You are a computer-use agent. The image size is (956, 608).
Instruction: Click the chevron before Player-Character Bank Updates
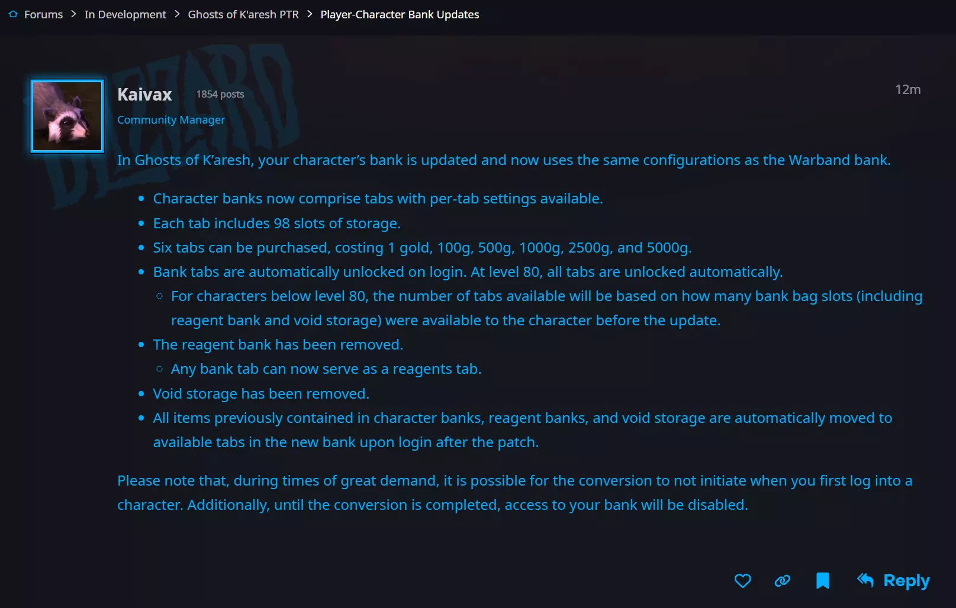point(310,14)
